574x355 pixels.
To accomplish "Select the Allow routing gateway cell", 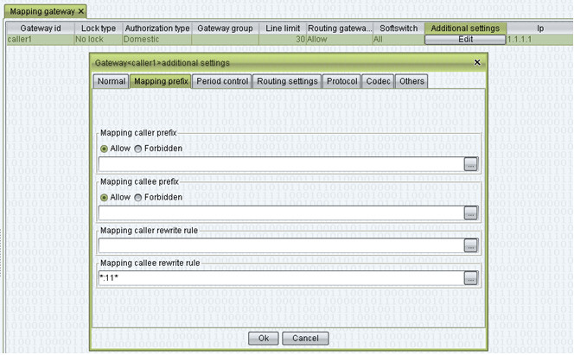I will coord(340,40).
